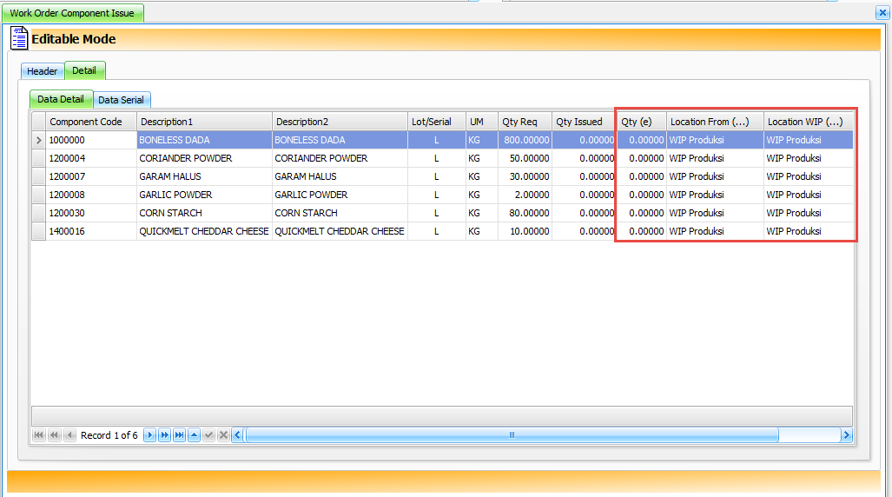892x497 pixels.
Task: Go to first record in navigator
Action: pyautogui.click(x=39, y=435)
